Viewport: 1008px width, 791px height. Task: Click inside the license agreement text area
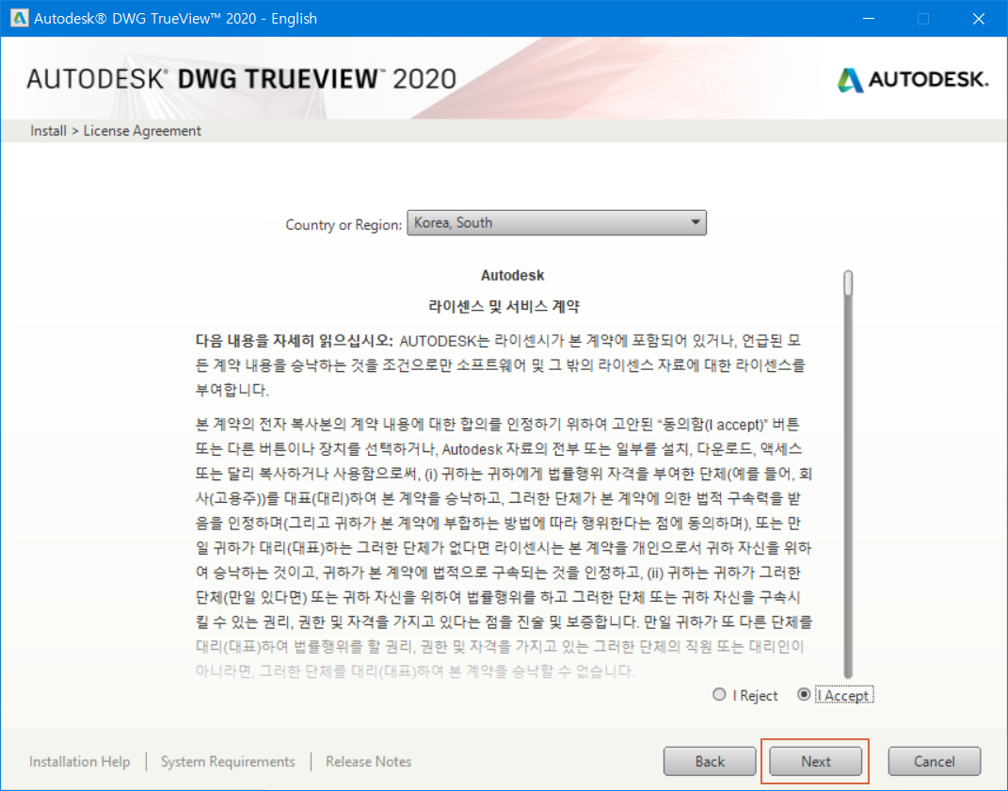504,476
